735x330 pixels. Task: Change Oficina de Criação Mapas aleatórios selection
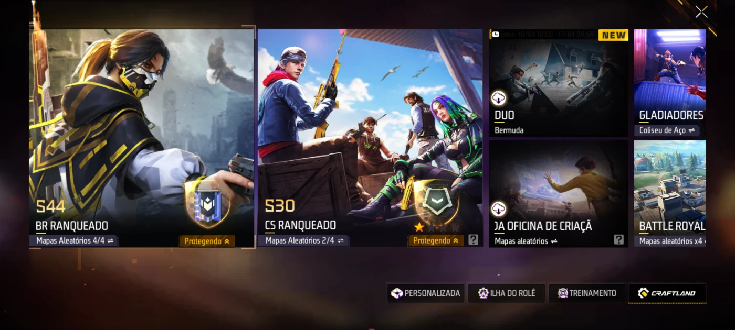(x=526, y=241)
